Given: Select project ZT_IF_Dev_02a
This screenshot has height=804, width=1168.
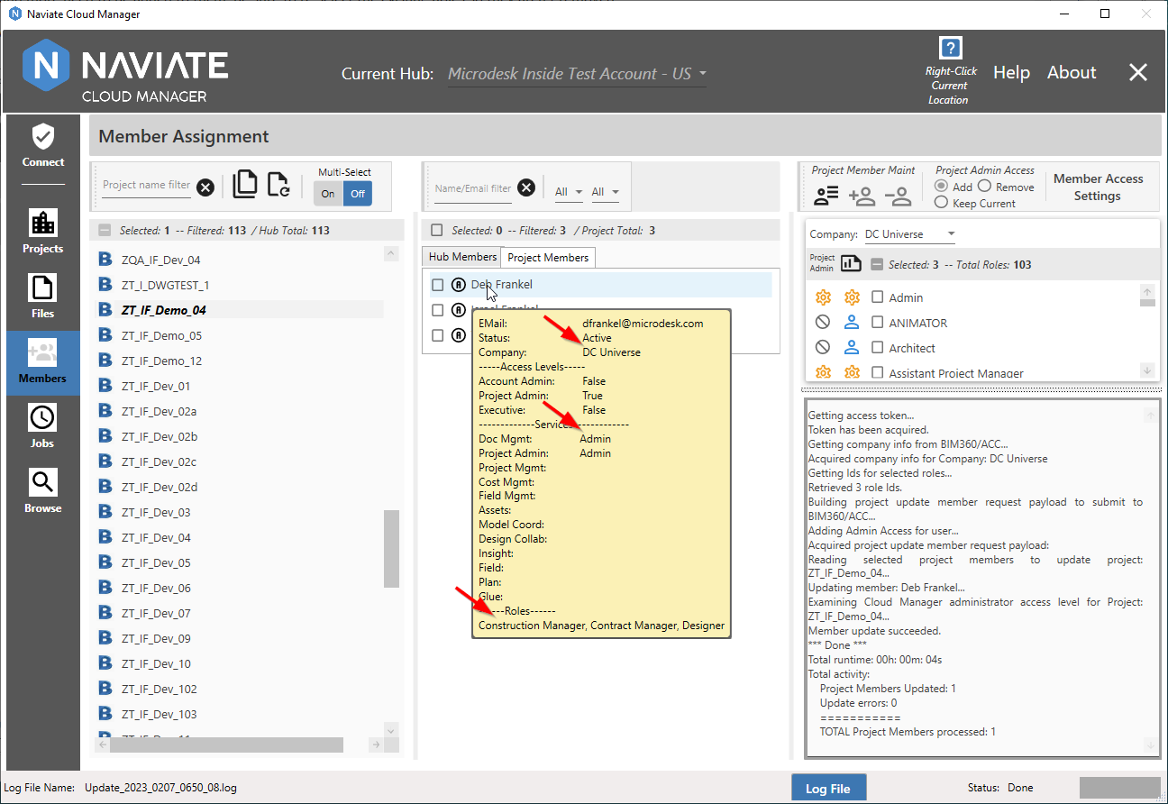Looking at the screenshot, I should [x=159, y=411].
